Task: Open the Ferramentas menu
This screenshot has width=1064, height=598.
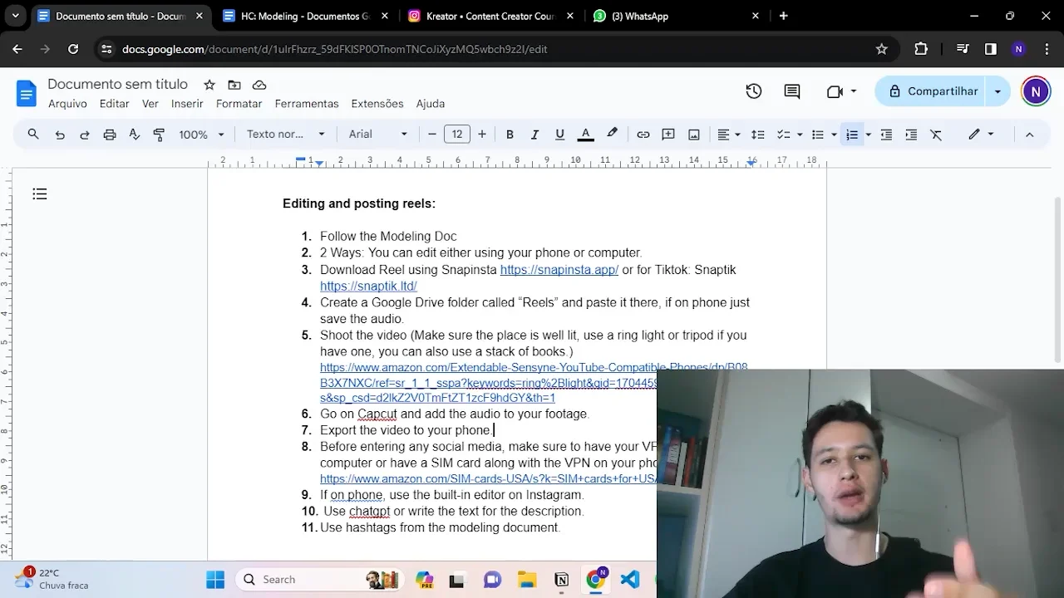Action: (x=307, y=104)
